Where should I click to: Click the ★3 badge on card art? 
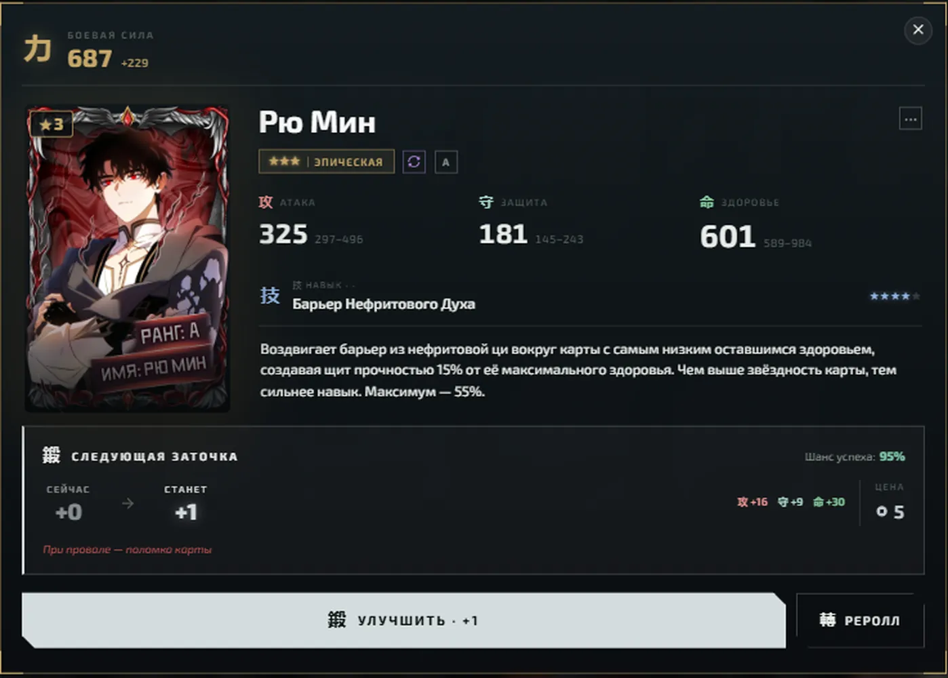pos(52,124)
